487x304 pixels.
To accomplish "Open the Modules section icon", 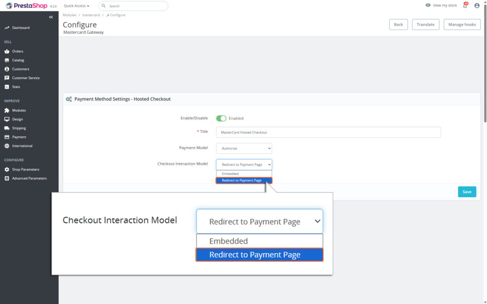I will pyautogui.click(x=7, y=110).
